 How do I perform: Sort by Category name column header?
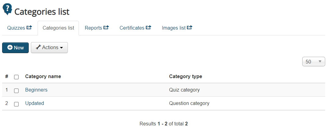pos(43,77)
